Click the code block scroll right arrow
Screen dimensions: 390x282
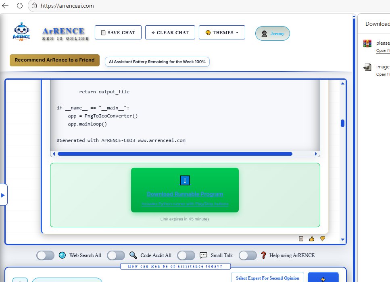click(316, 154)
